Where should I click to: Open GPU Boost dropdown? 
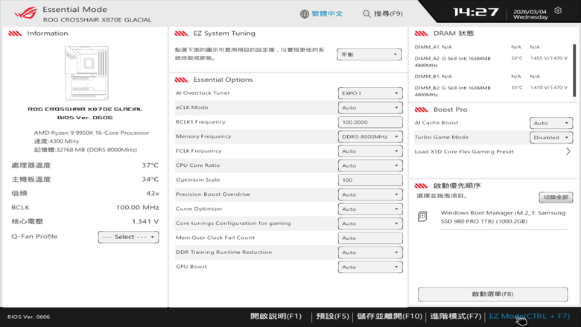click(370, 267)
